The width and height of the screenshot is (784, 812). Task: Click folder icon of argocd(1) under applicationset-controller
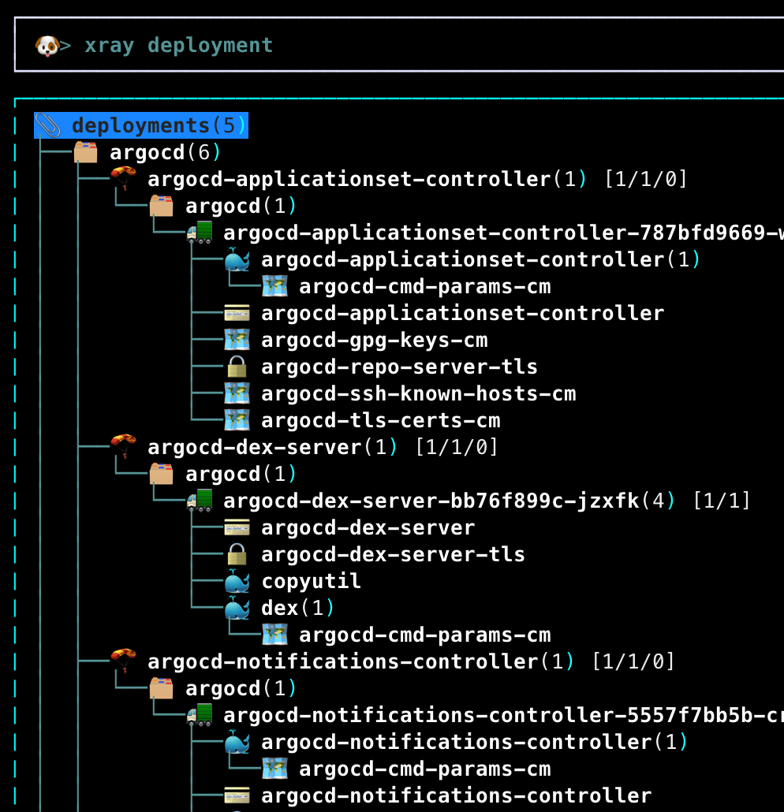point(161,206)
